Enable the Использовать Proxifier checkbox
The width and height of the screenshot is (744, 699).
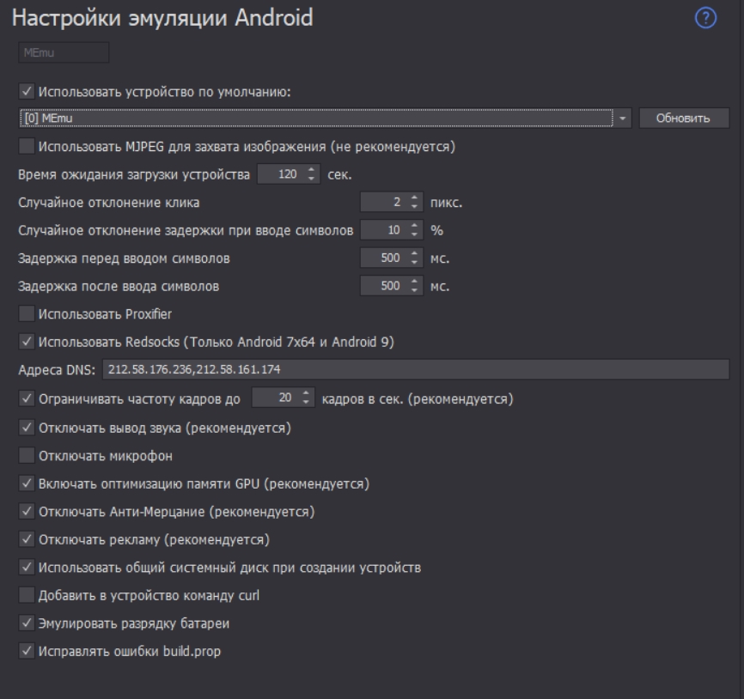point(27,314)
